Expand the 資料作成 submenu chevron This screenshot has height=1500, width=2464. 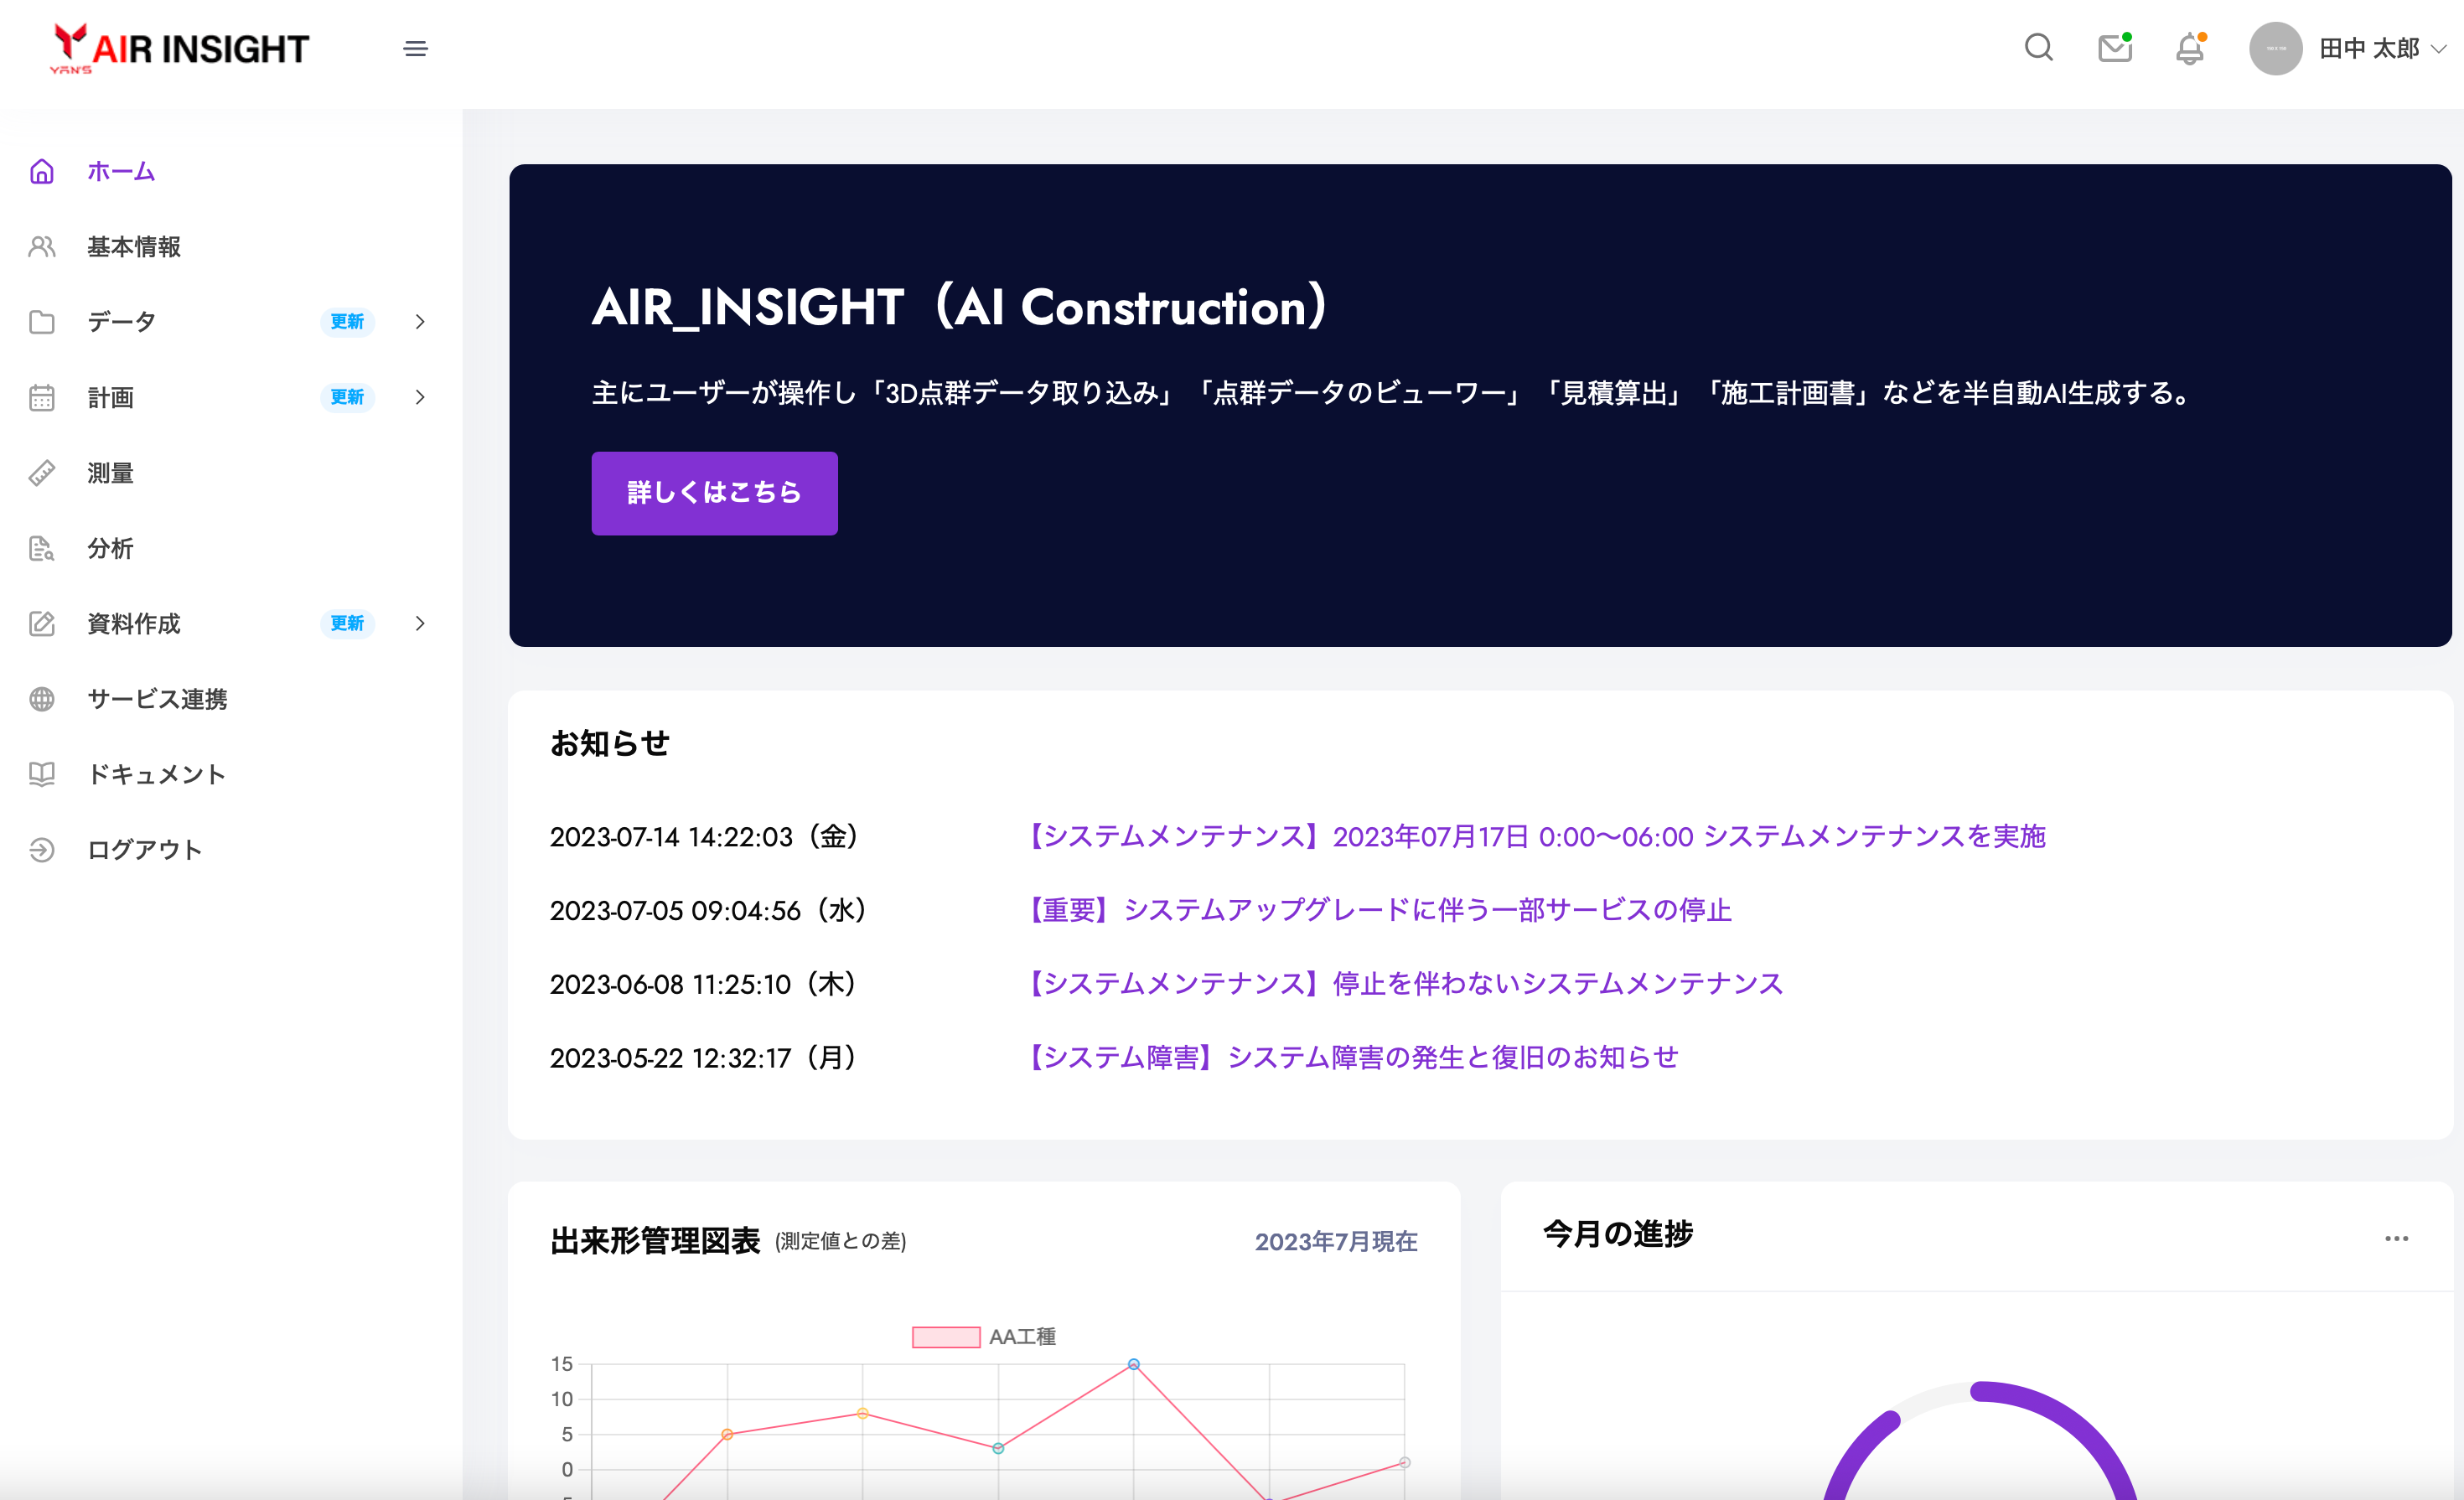pyautogui.click(x=420, y=624)
